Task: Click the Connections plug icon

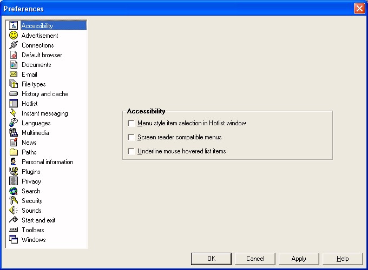Action: pos(14,45)
